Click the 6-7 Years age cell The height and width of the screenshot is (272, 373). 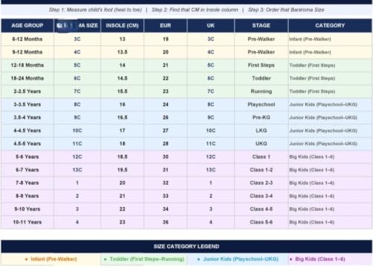(x=28, y=170)
